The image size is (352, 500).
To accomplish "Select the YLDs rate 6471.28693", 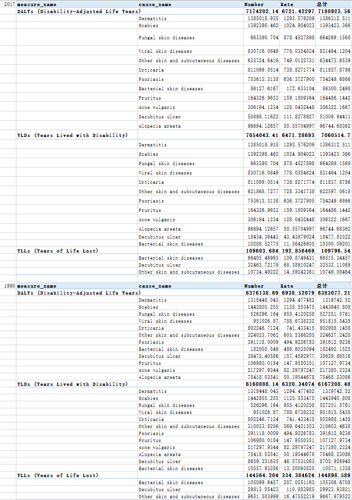I will point(298,136).
